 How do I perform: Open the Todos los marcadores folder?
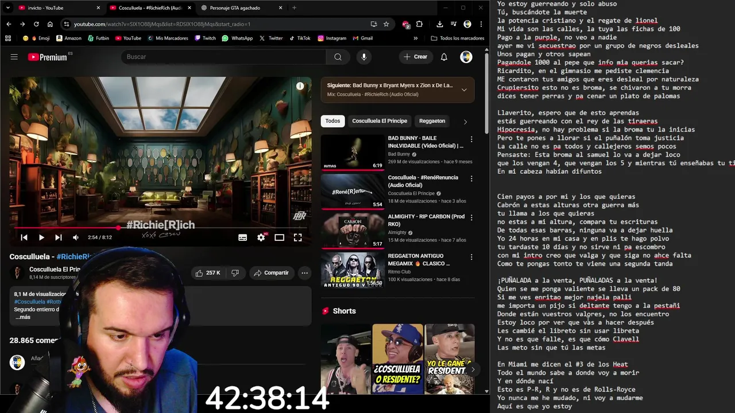pos(458,38)
